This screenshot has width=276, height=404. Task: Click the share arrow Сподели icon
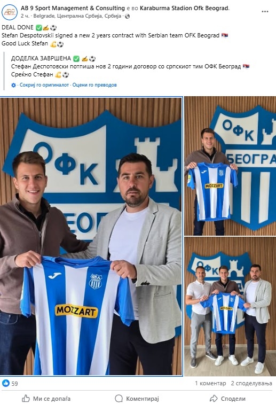click(x=214, y=398)
